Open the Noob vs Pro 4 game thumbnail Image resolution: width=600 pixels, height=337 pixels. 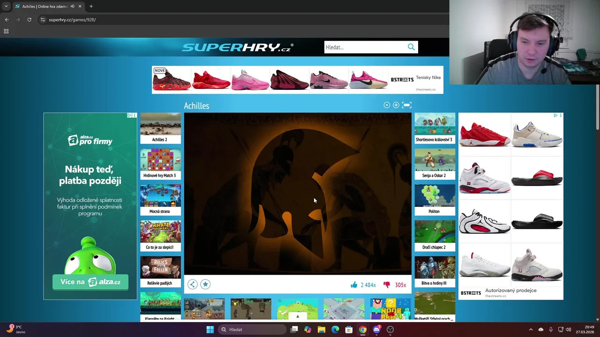[390, 309]
